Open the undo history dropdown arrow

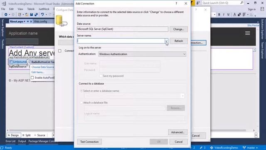tap(46, 15)
